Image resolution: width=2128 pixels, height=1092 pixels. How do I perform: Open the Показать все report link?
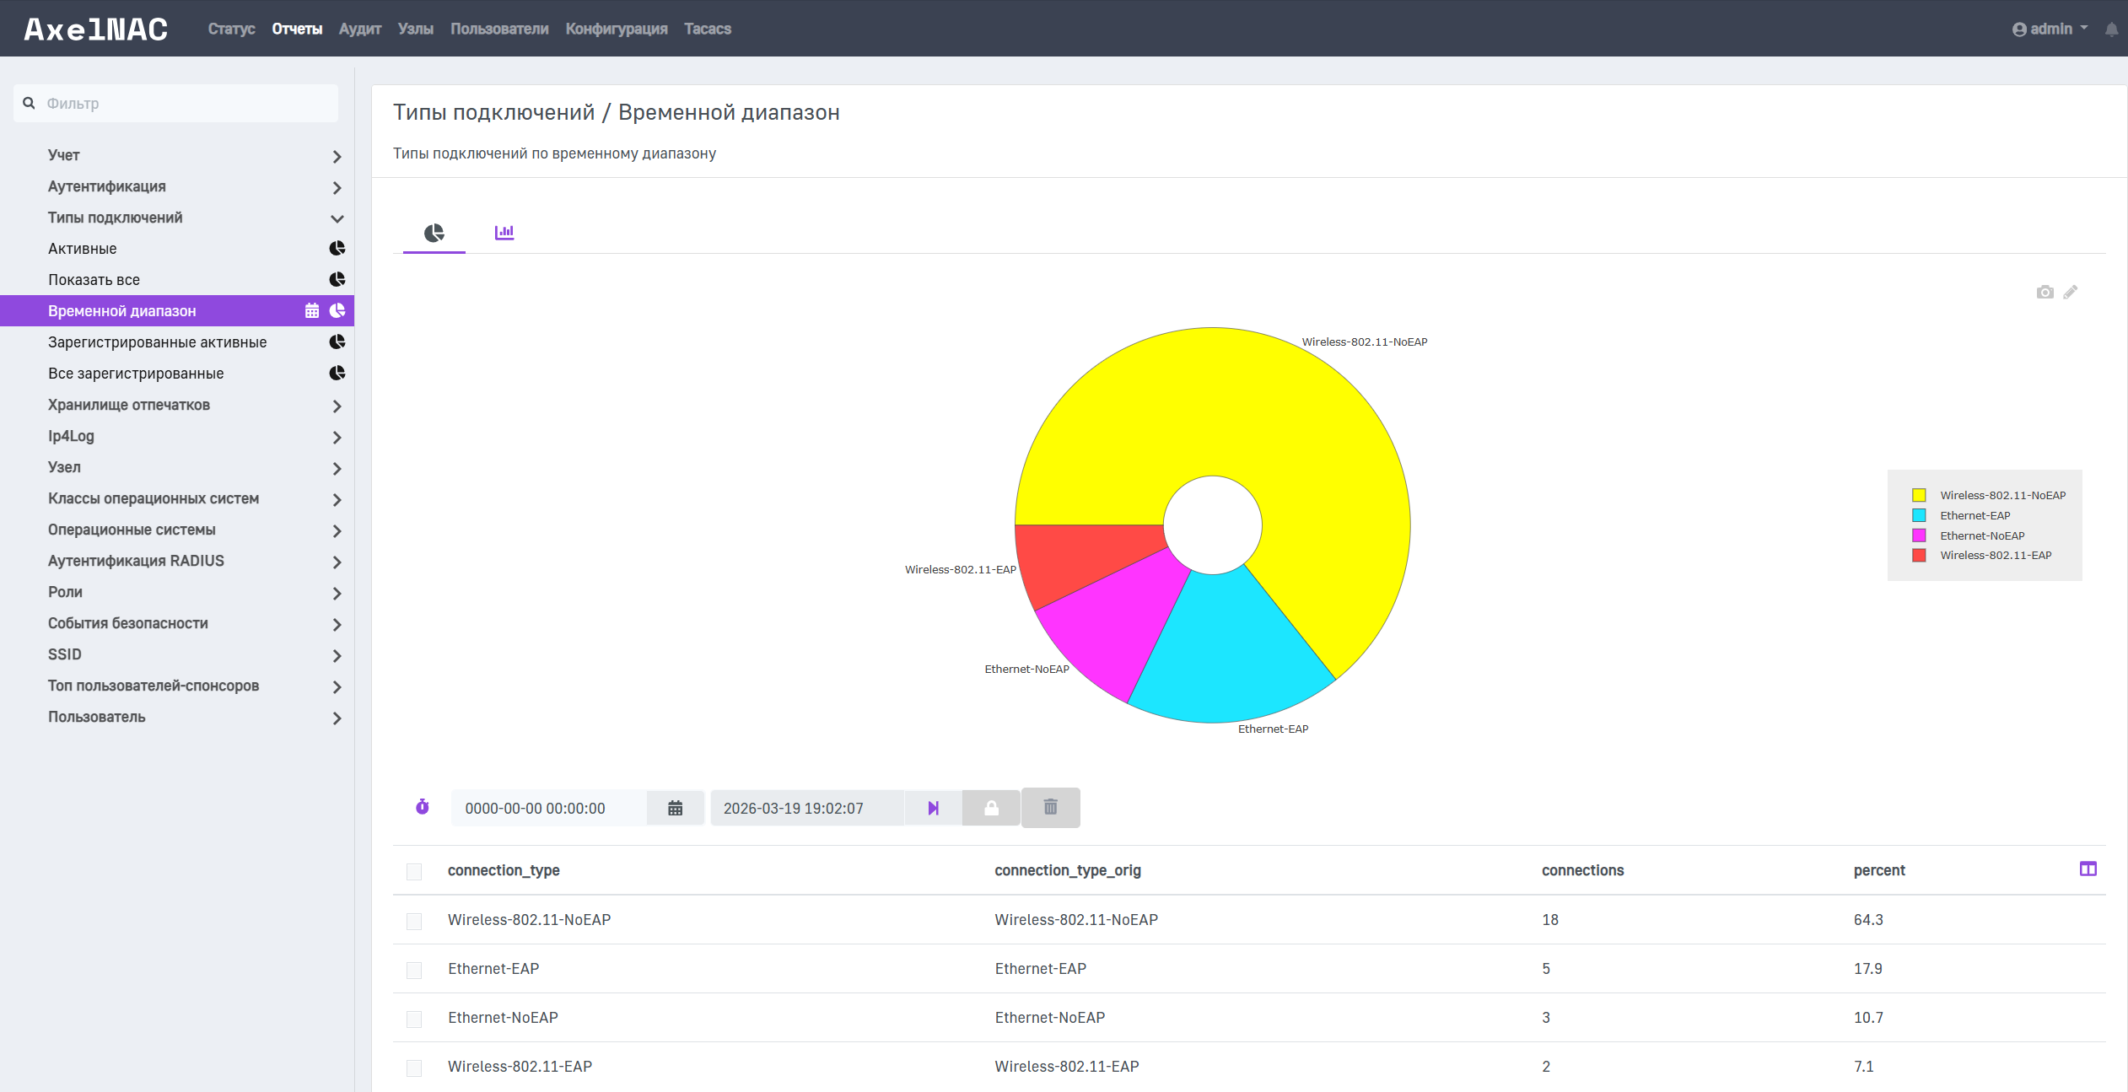pyautogui.click(x=94, y=280)
